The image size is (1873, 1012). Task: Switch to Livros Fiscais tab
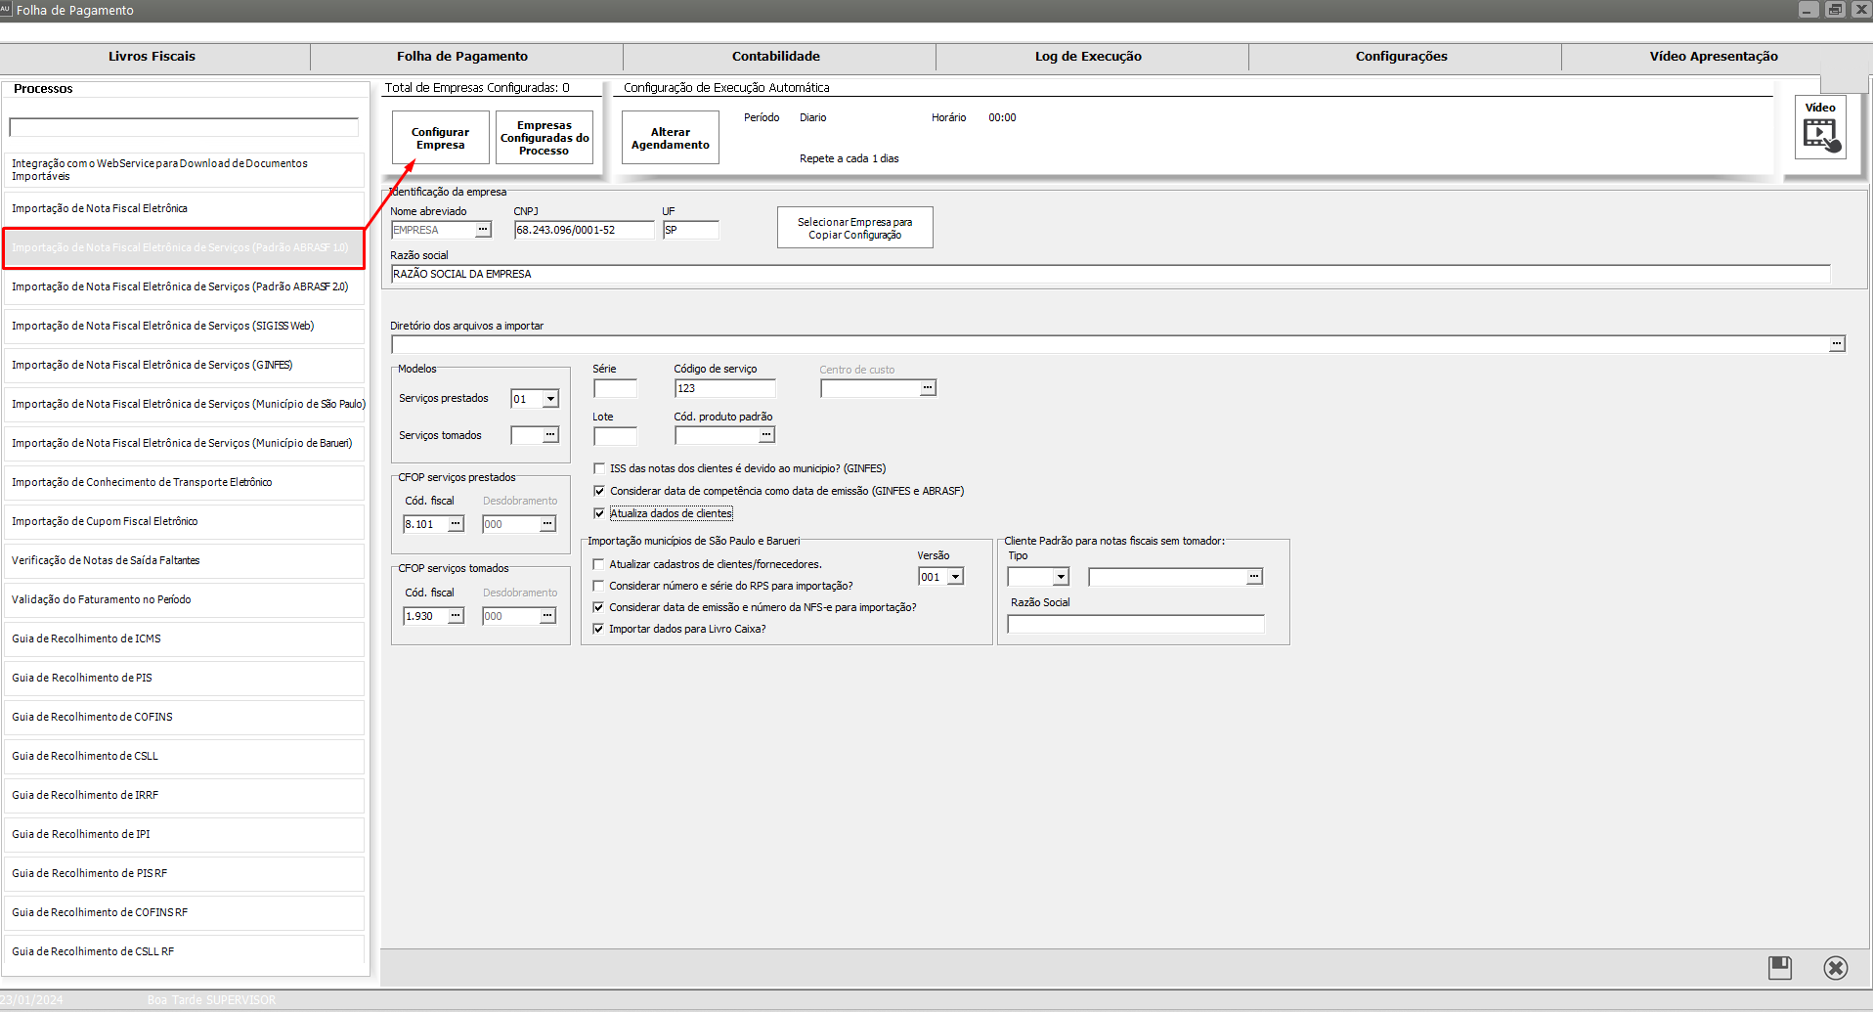(152, 57)
